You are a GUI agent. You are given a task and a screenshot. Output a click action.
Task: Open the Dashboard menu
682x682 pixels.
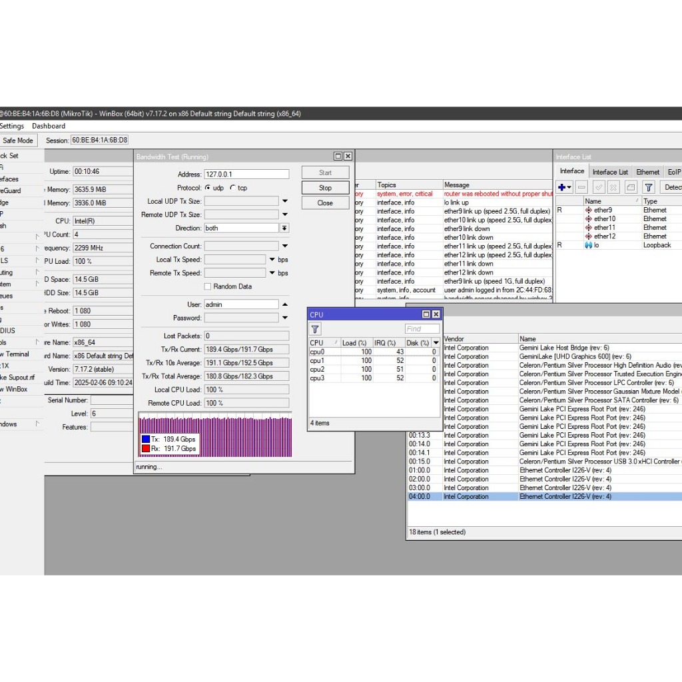point(49,126)
